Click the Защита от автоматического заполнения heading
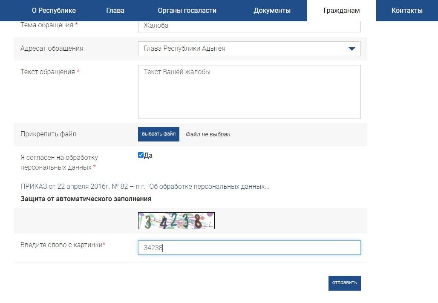438x303 pixels. tap(86, 199)
